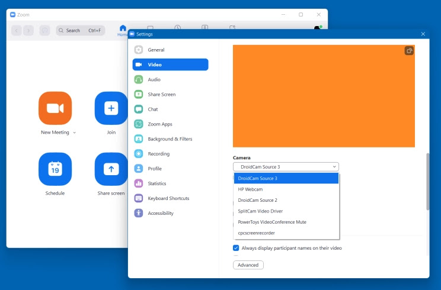Select DroidCam Source 3 from the list
Viewport: 441px width, 290px height.
pos(286,178)
